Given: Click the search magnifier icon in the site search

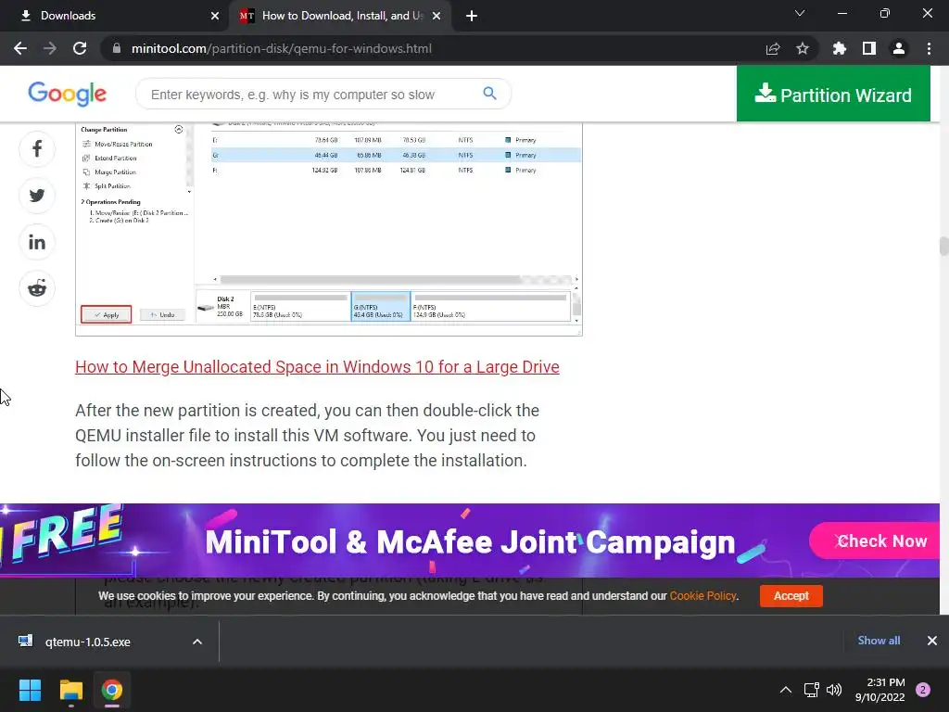Looking at the screenshot, I should click(x=489, y=94).
